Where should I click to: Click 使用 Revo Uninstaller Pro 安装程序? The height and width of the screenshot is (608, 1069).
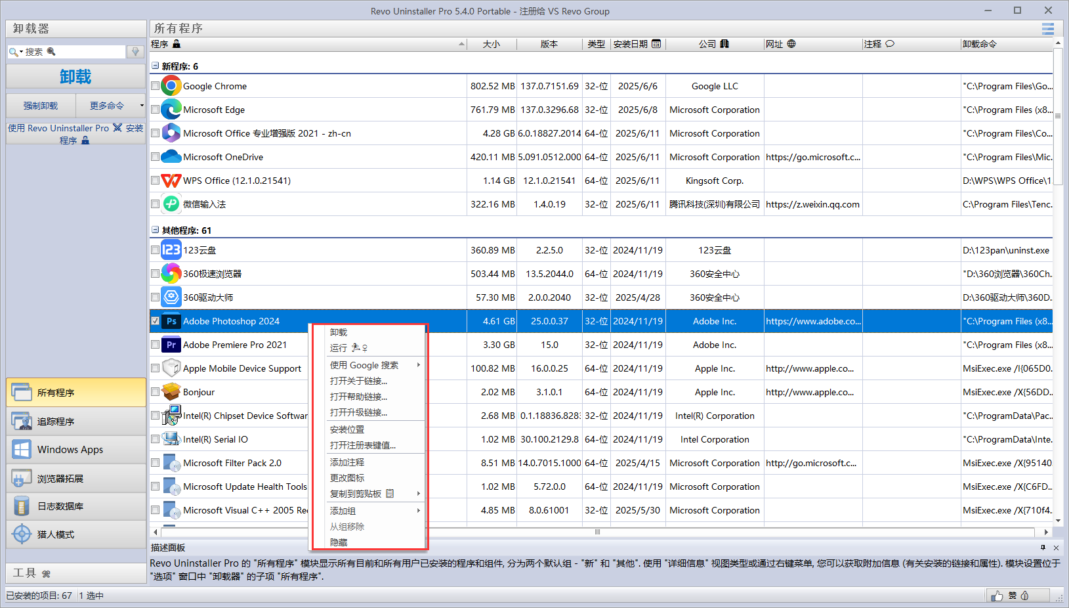point(76,134)
